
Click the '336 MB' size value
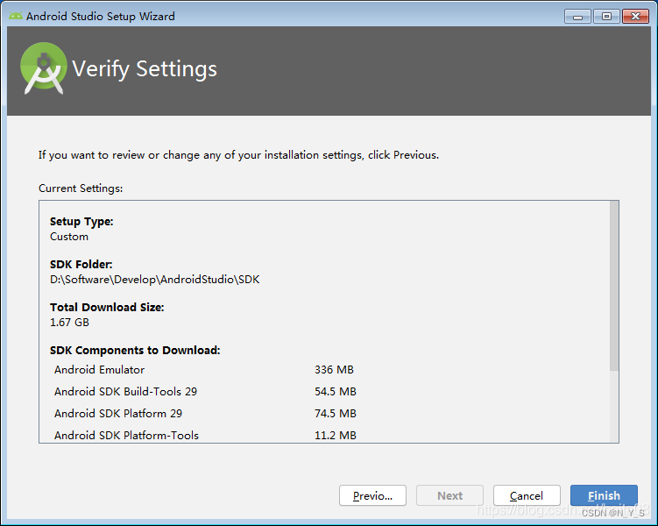click(334, 369)
